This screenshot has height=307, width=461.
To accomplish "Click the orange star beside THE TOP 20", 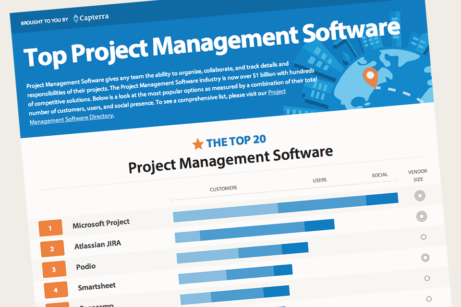I will [x=198, y=144].
